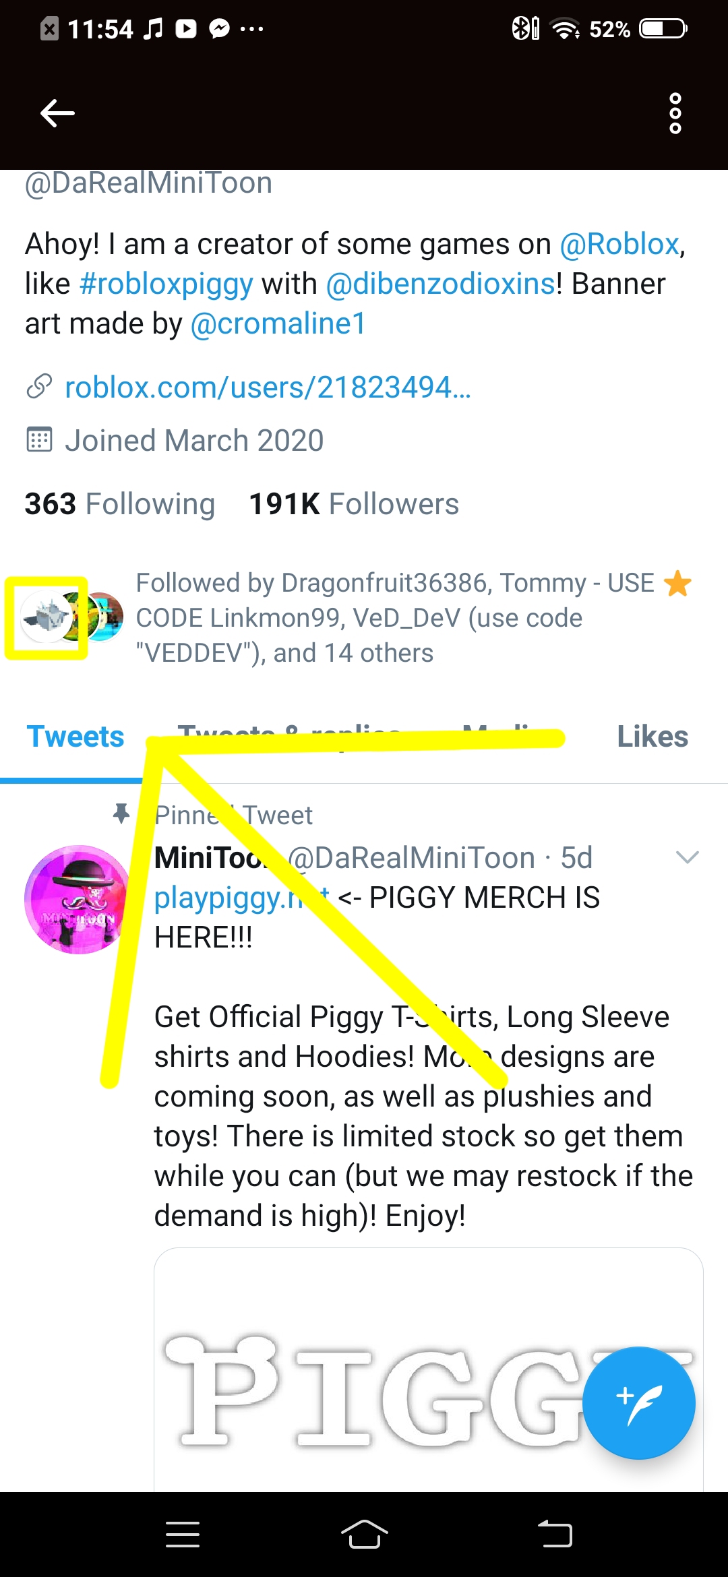Expand the pinned tweet chevron menu
The height and width of the screenshot is (1577, 728).
point(687,857)
